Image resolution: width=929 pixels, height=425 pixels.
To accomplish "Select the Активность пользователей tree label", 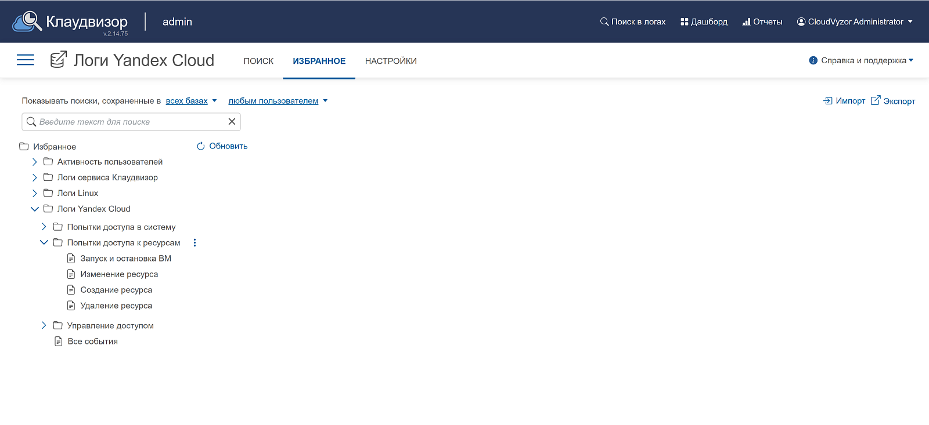I will click(x=110, y=162).
